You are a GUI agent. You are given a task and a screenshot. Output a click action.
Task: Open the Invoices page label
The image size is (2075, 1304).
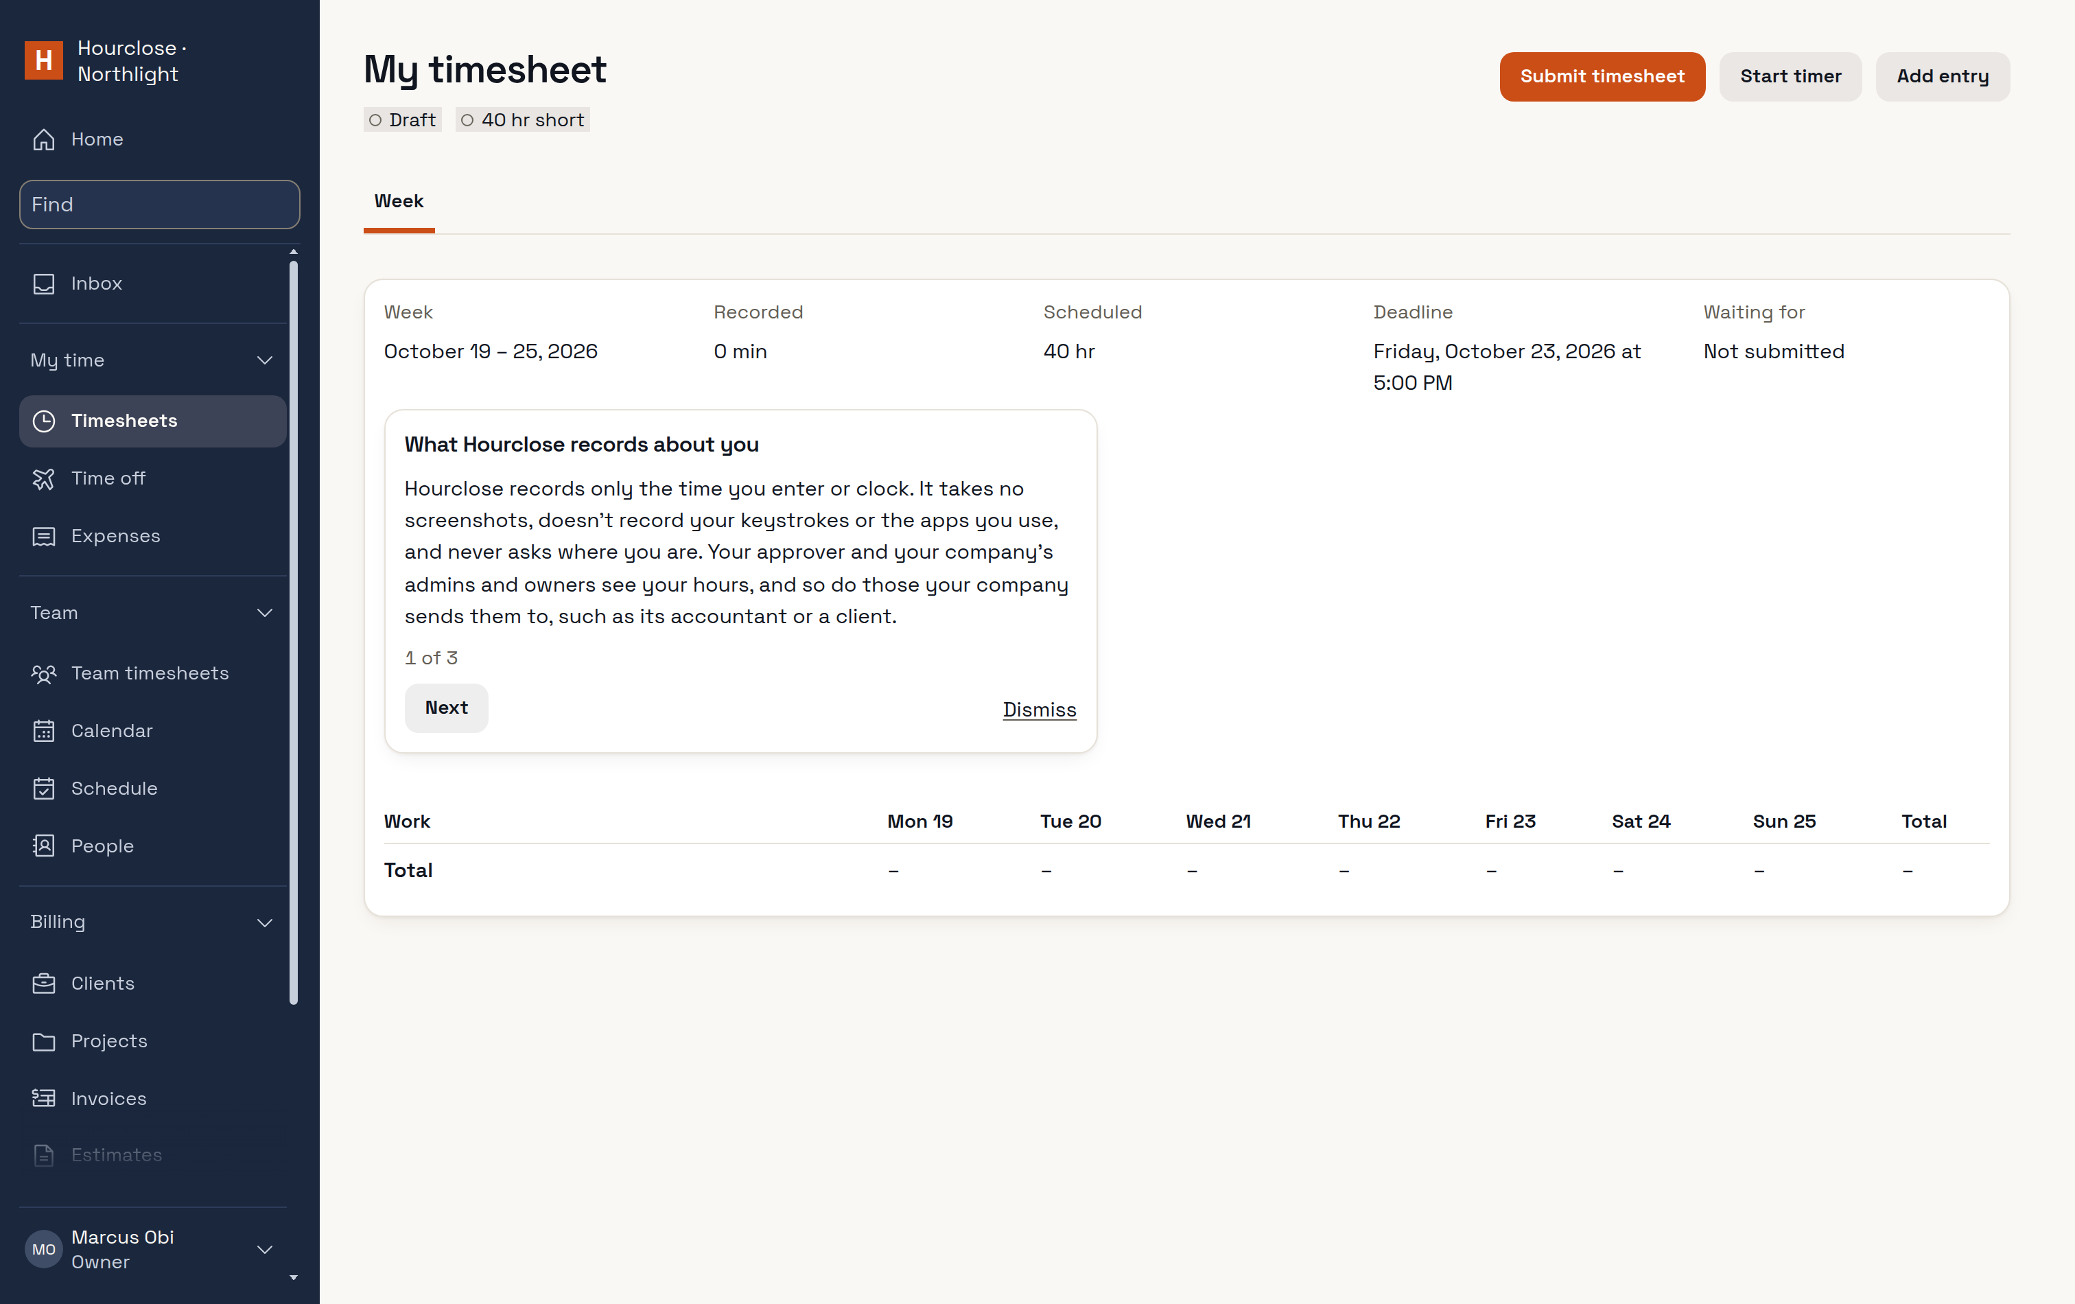108,1099
